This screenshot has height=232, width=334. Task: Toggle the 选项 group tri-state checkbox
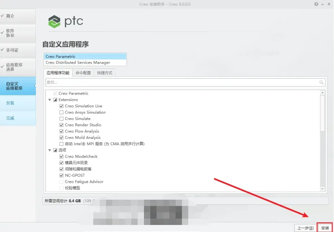(55, 150)
